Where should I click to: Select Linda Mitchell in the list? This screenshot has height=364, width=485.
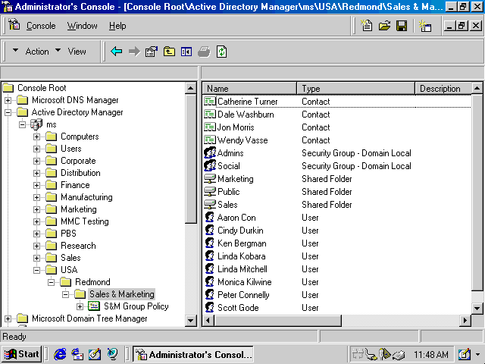click(242, 269)
